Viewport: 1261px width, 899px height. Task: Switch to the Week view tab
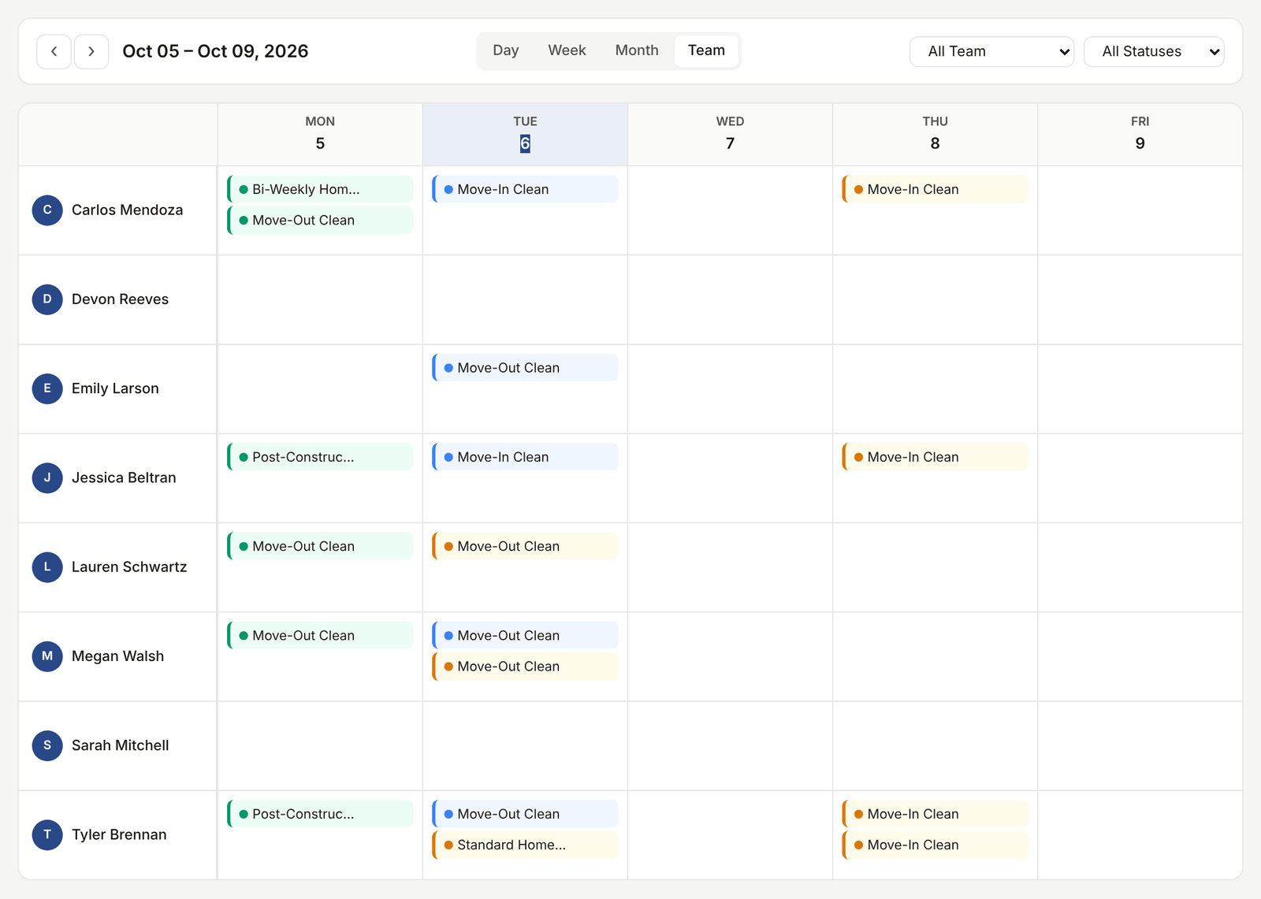[567, 50]
